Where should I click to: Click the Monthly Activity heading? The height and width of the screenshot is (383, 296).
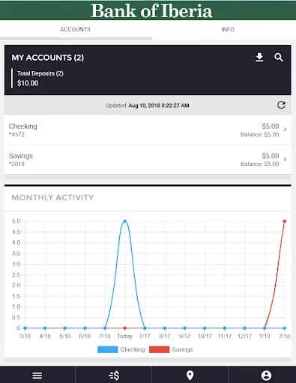point(52,197)
